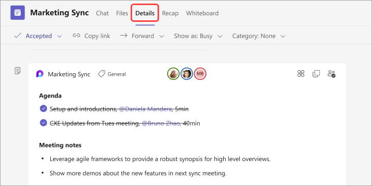372x186 pixels.
Task: Expand the Accepted response dropdown
Action: [x=60, y=36]
